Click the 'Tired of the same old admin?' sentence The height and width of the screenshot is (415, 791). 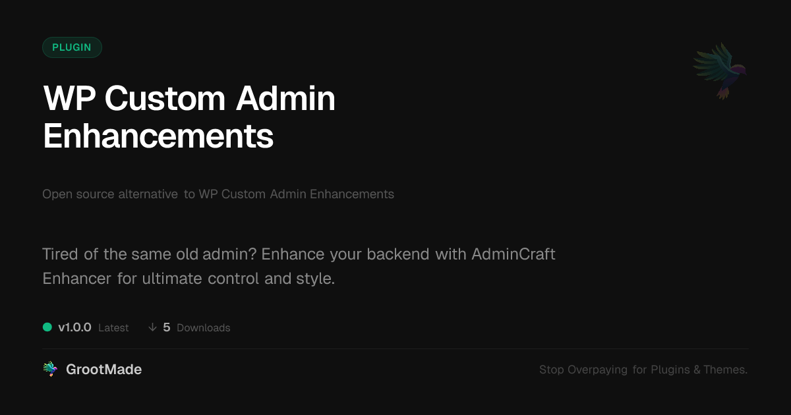[150, 254]
